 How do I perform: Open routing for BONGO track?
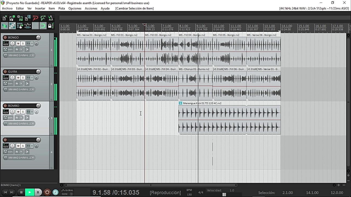pyautogui.click(x=6, y=44)
